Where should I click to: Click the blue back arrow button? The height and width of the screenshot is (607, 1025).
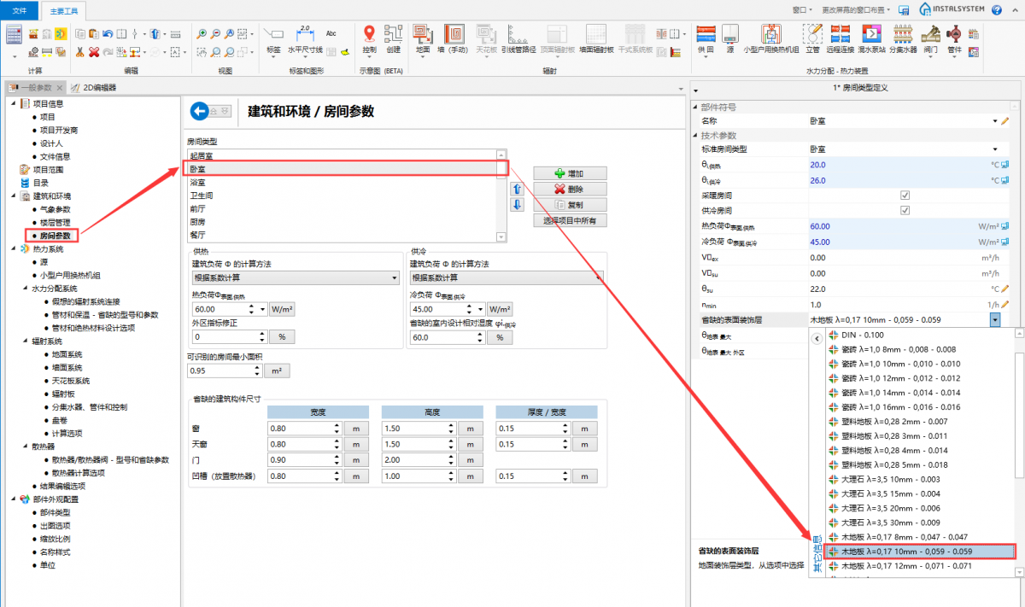click(x=200, y=111)
